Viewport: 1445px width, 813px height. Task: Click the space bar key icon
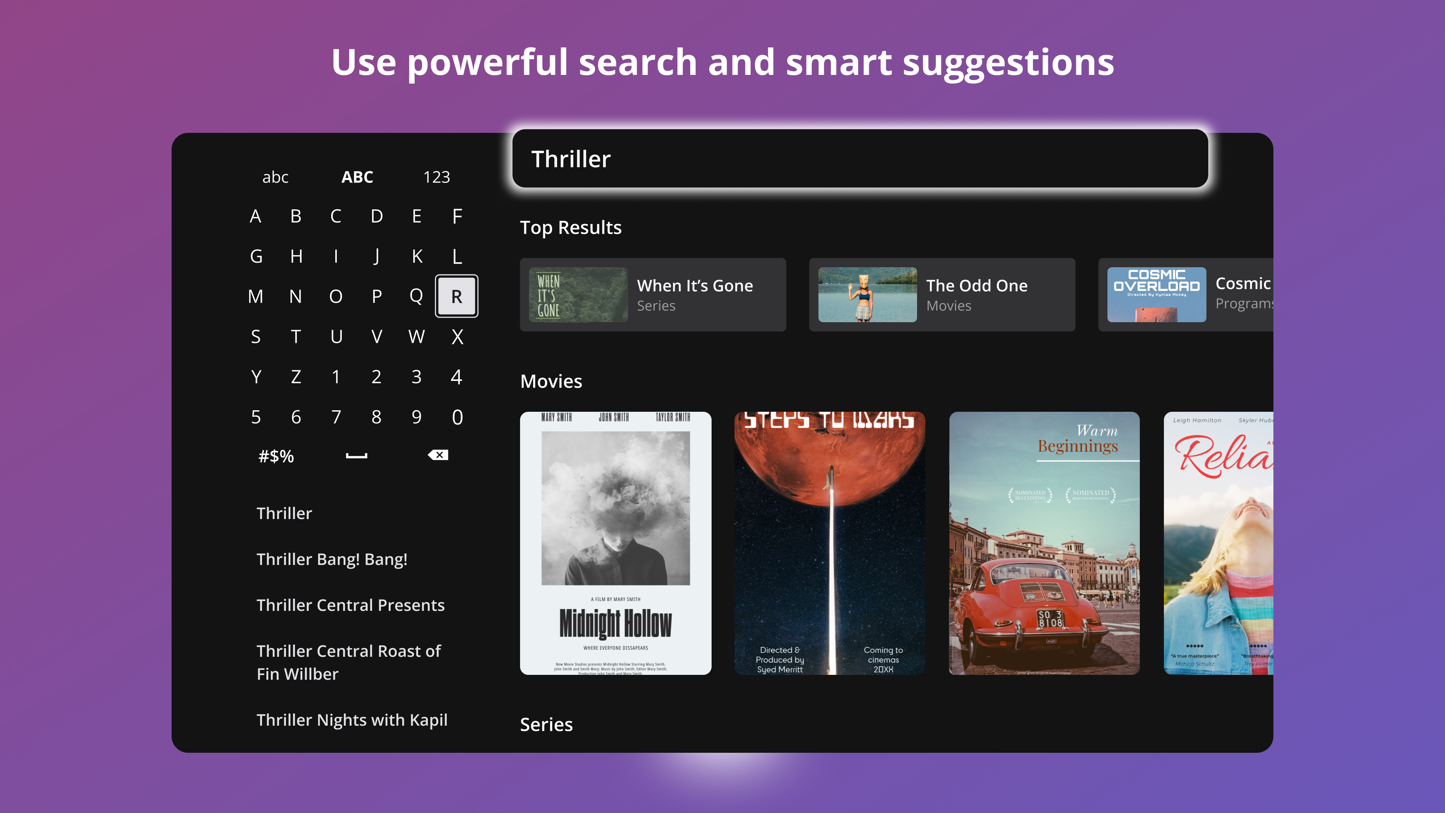(357, 455)
